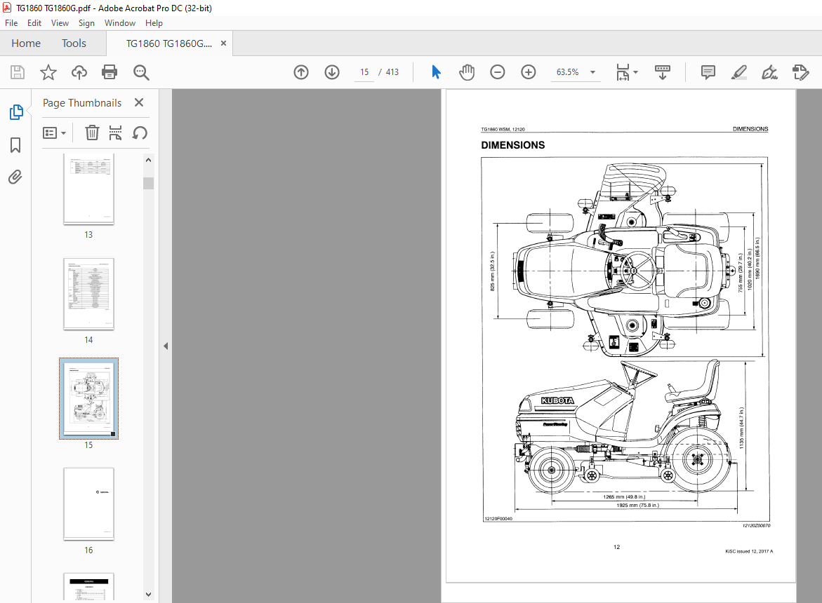Screen dimensions: 822x603
Task: Select the TG1860 TG1860G document tab
Action: point(168,43)
